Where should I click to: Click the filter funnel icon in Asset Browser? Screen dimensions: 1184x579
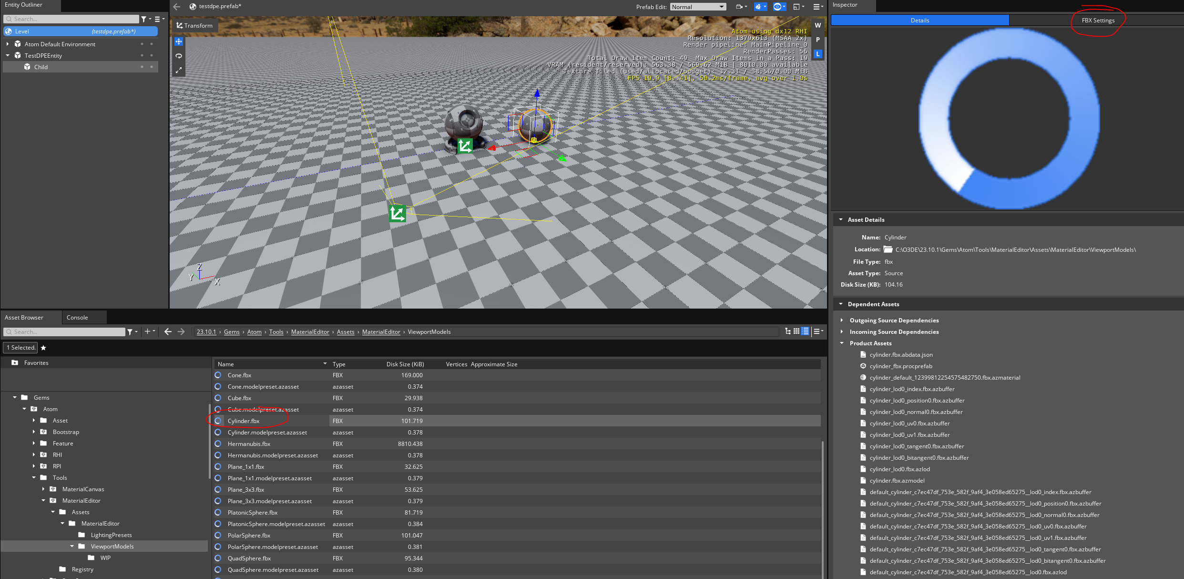[x=130, y=331]
